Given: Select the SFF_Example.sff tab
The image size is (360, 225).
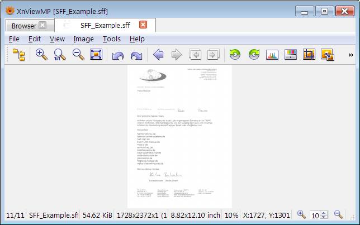Looking at the screenshot, I should [105, 25].
